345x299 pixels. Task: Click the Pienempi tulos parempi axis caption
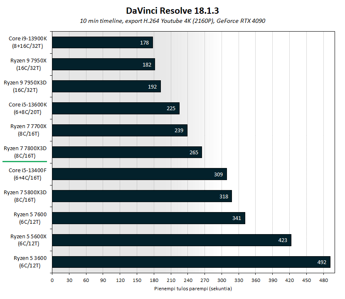pos(193,289)
